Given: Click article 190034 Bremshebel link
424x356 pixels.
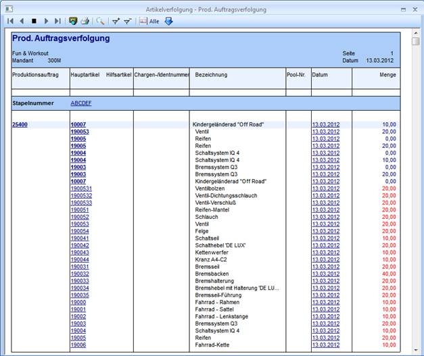Looking at the screenshot, I should 80,288.
